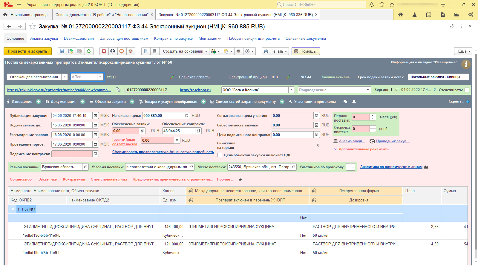Open the roseltorg.ru link

[195, 90]
